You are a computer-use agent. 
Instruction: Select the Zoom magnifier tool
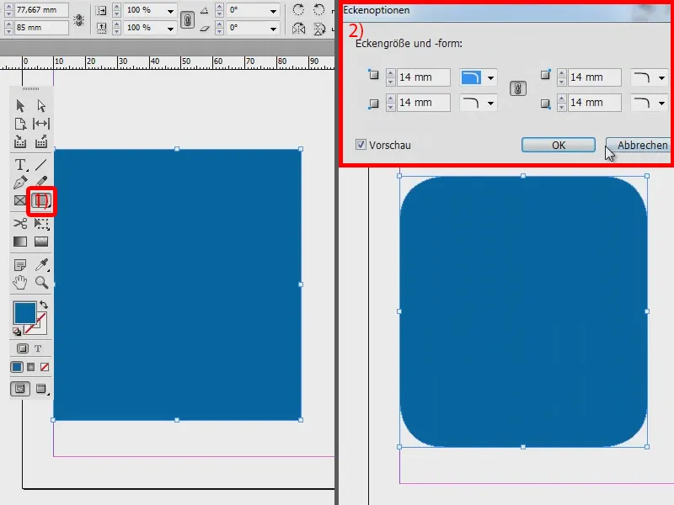41,283
